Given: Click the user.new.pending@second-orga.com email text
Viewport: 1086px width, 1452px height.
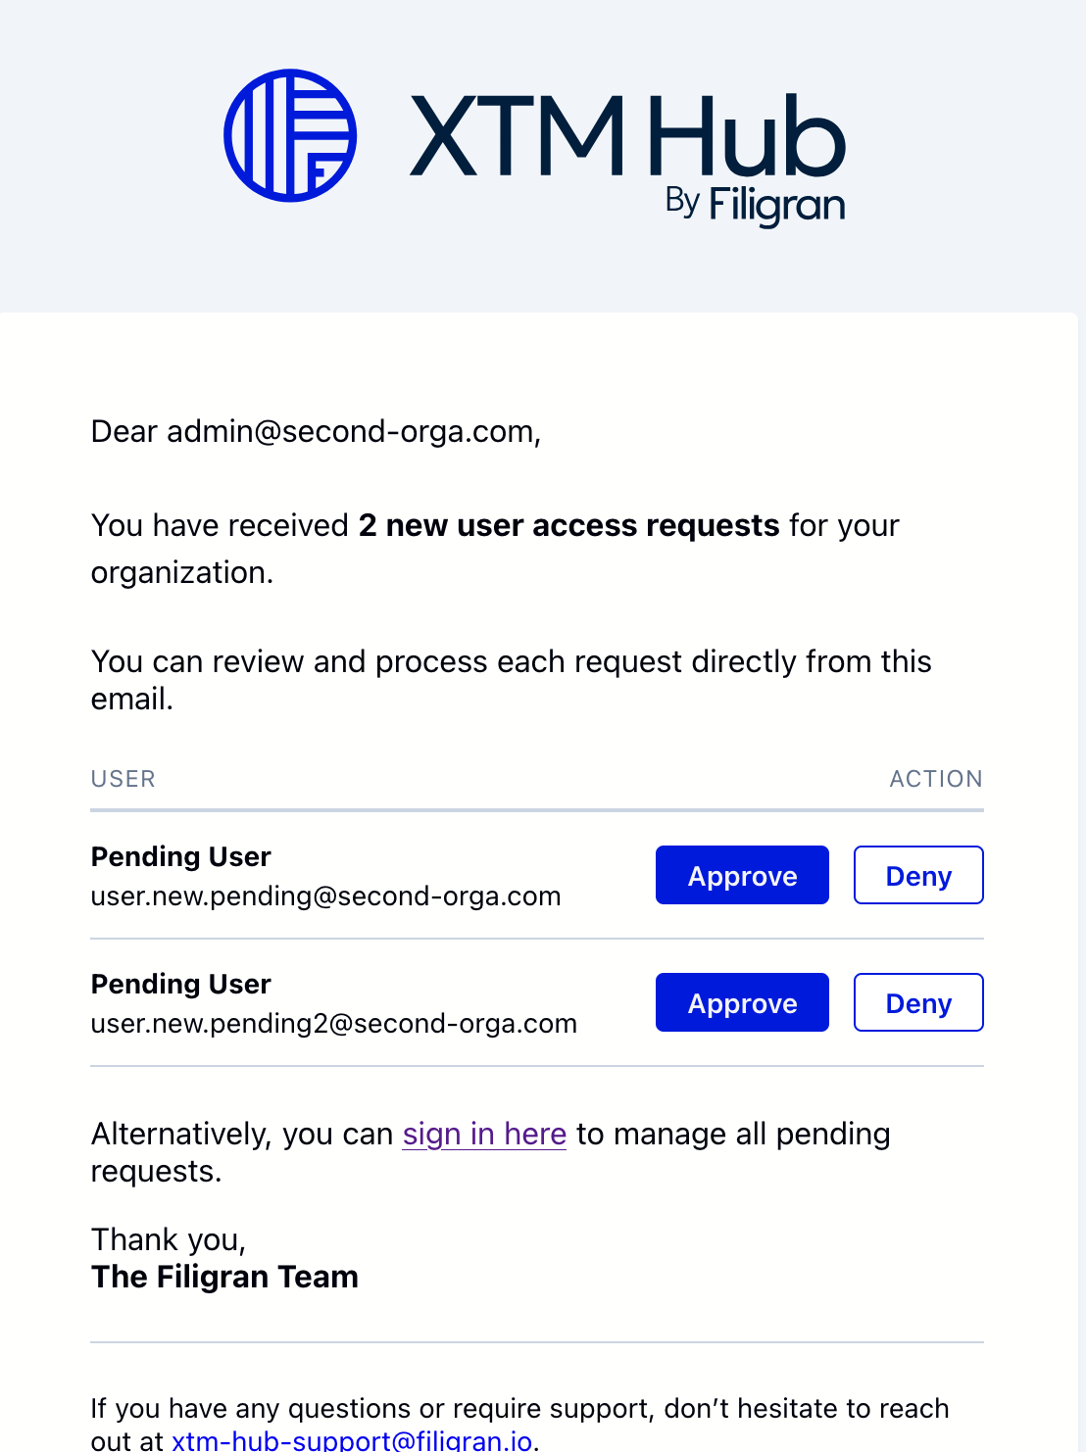Looking at the screenshot, I should click(x=326, y=896).
